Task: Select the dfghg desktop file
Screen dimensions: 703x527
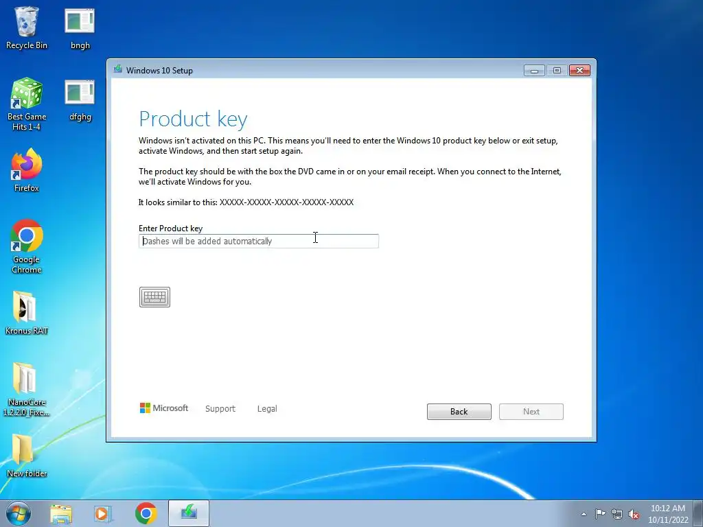Action: (80, 100)
